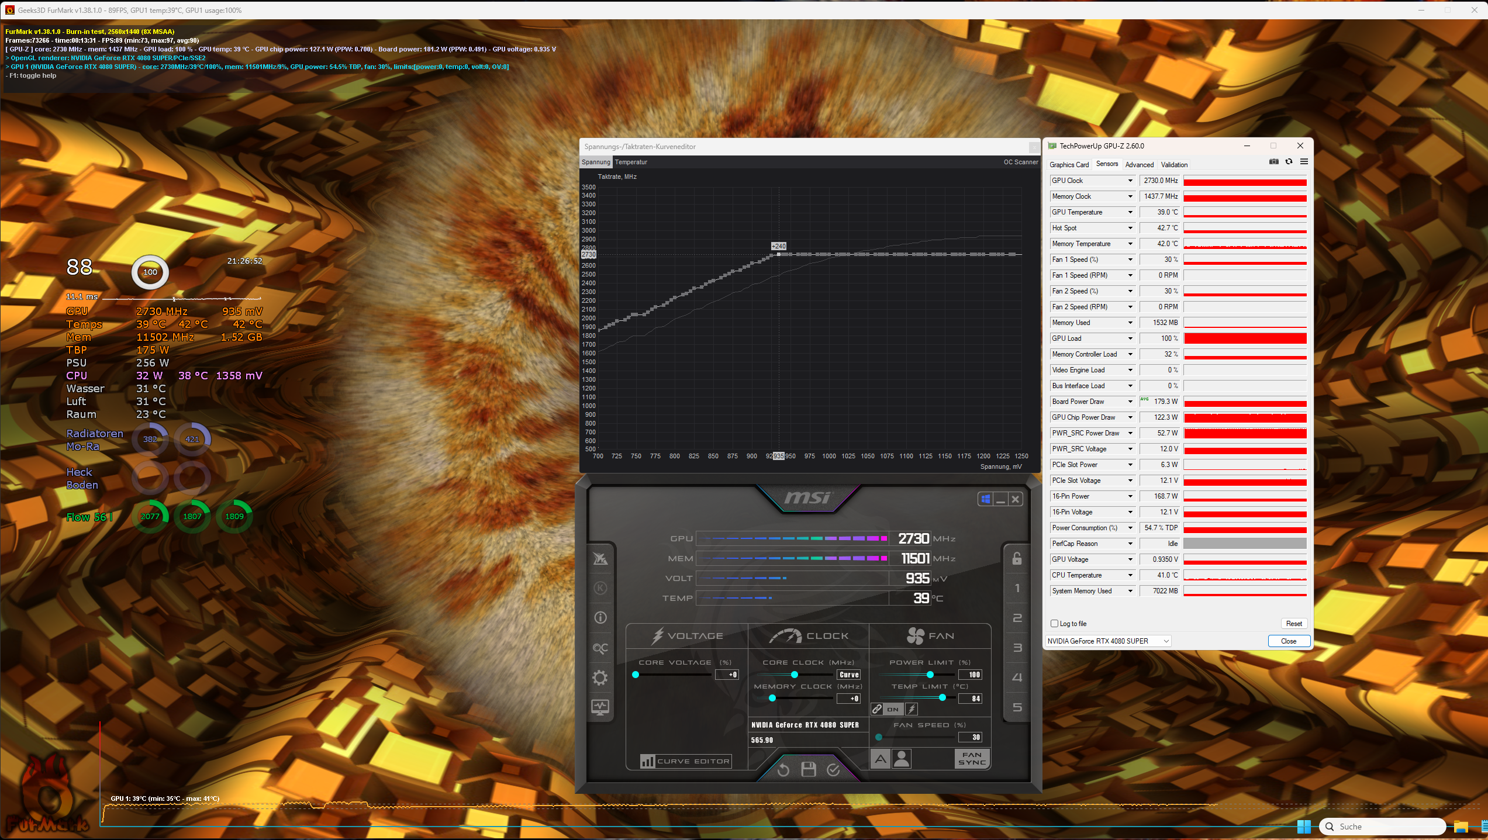Select the Temperatur tab in curve editor
The width and height of the screenshot is (1488, 840).
tap(631, 163)
